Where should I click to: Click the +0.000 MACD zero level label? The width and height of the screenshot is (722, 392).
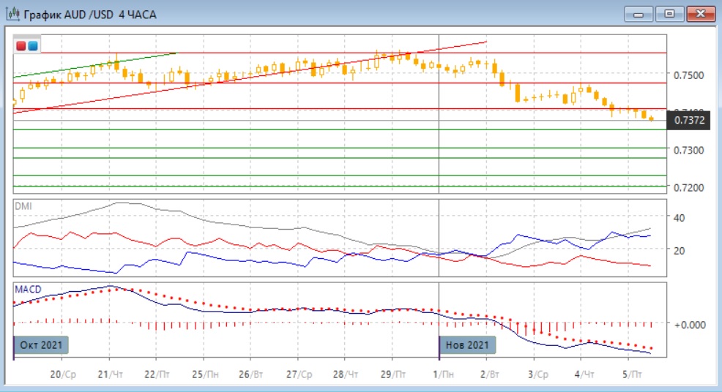pos(688,323)
